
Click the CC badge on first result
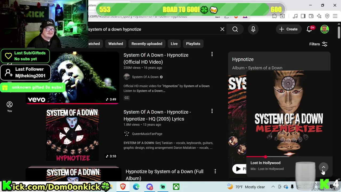pos(127,98)
